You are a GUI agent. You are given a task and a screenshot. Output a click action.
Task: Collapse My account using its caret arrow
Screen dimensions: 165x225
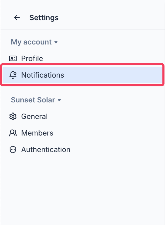56,42
